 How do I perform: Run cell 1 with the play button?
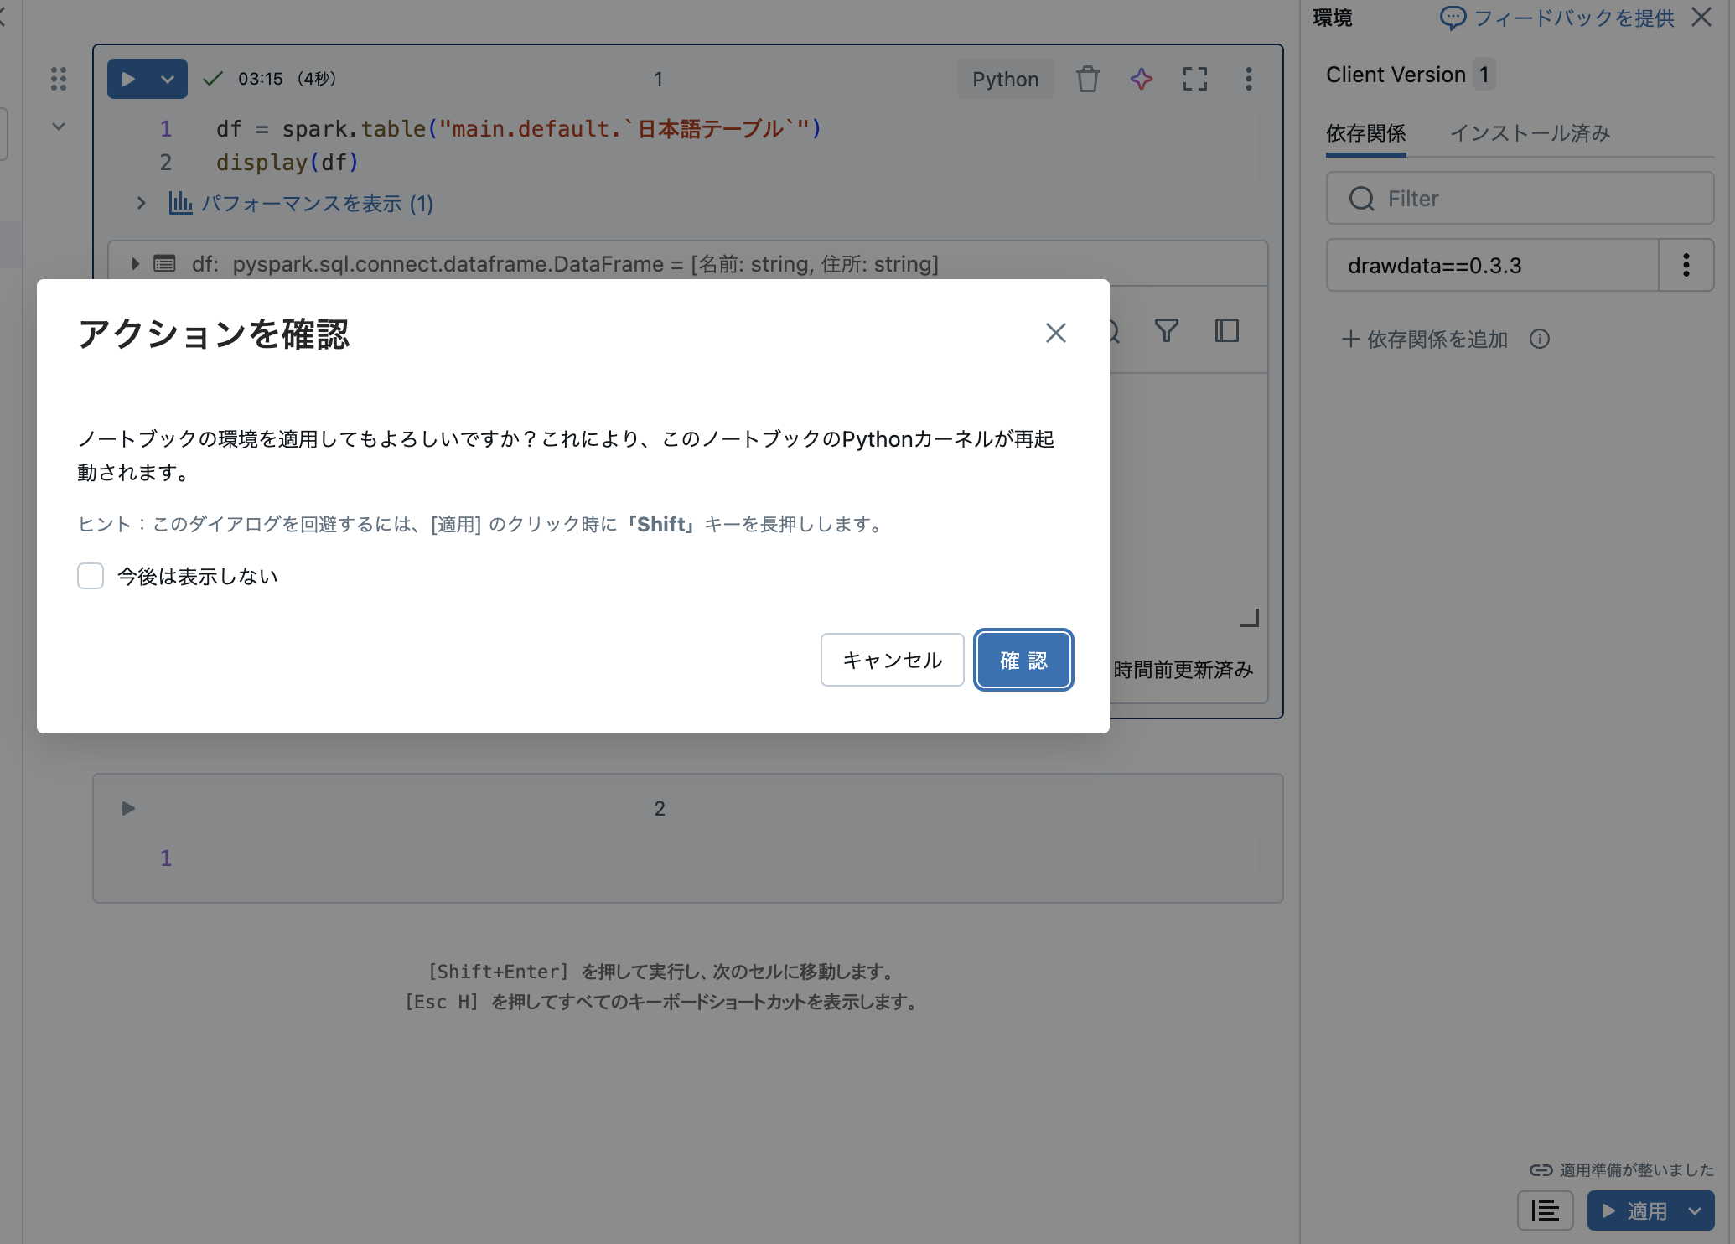click(127, 79)
